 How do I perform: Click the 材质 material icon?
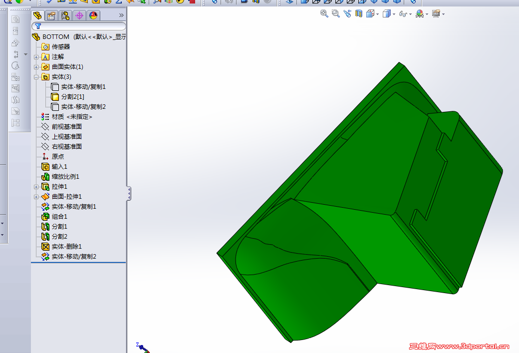[x=45, y=116]
